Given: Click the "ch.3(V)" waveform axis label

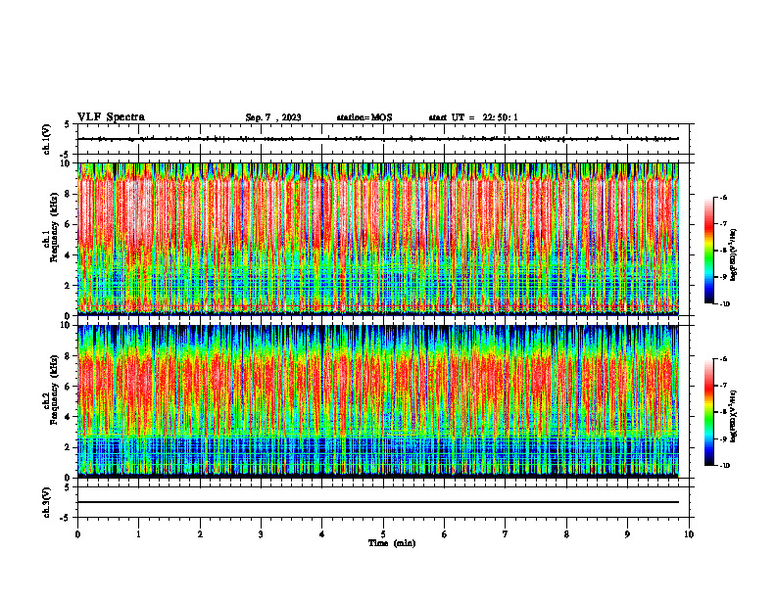Looking at the screenshot, I should click(46, 502).
